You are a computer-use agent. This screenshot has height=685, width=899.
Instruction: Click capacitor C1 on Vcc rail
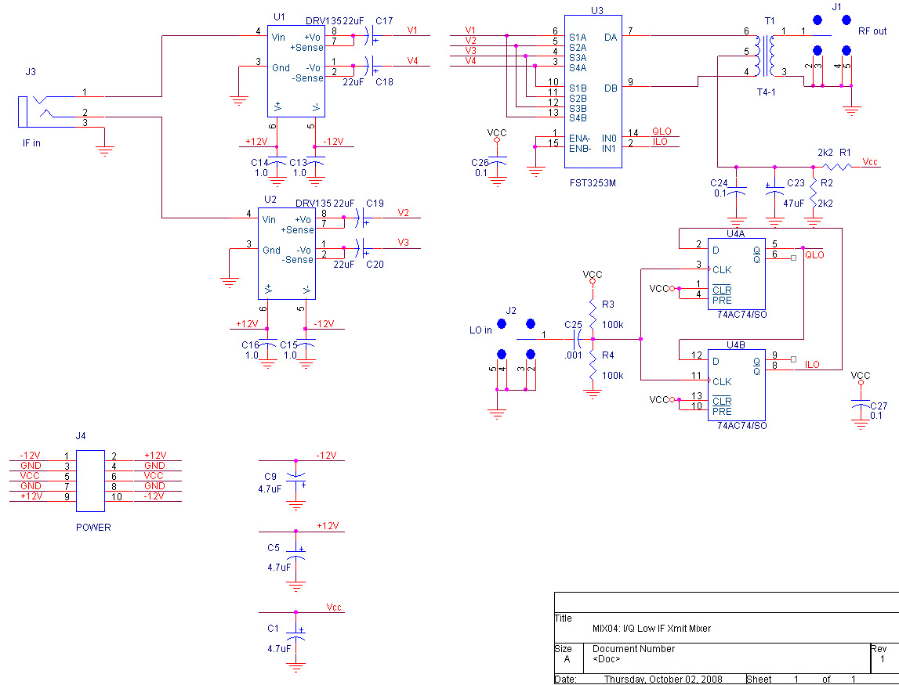pos(295,633)
